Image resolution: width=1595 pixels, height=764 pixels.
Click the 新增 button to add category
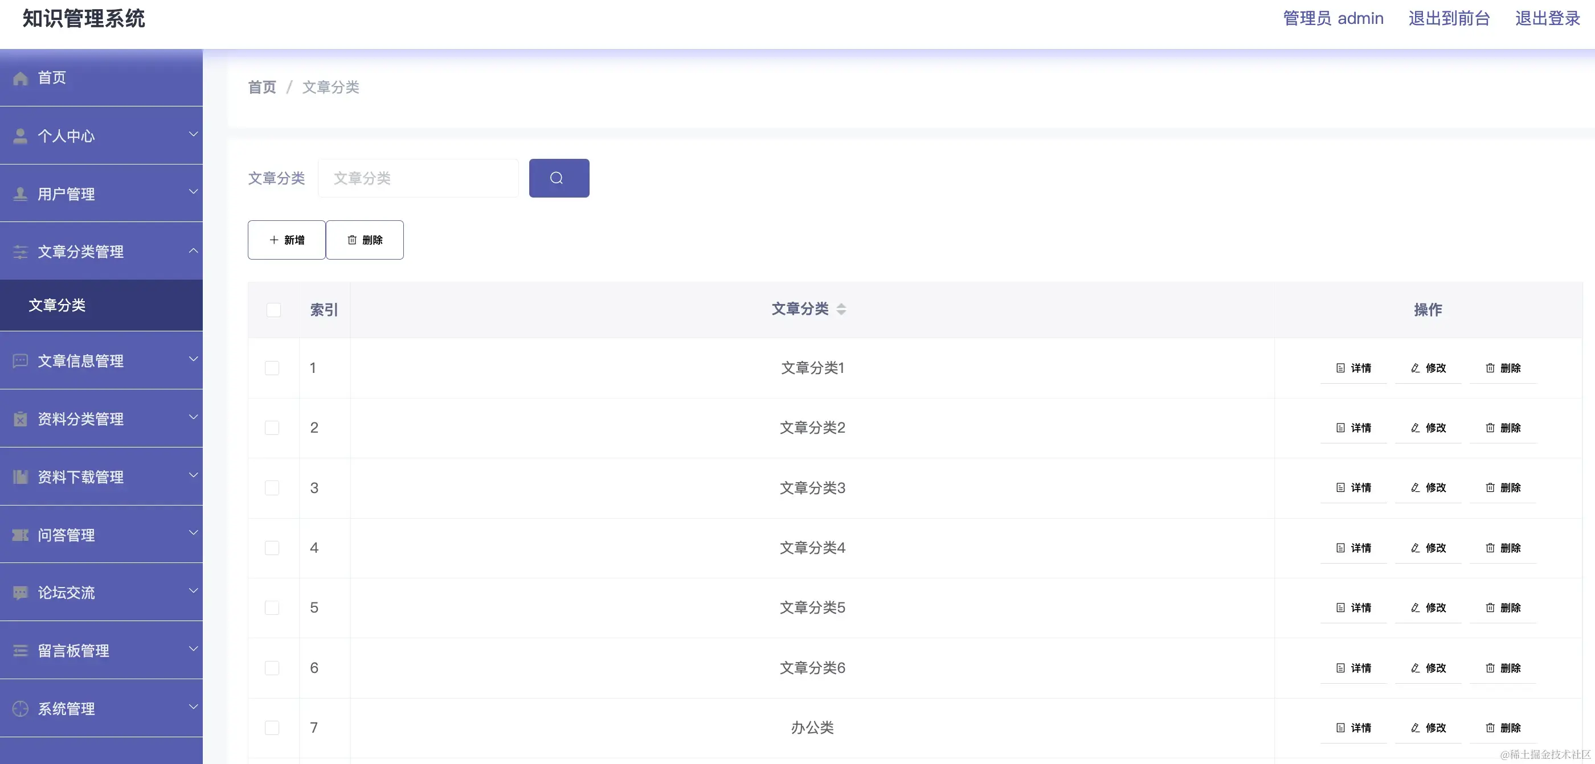click(x=285, y=240)
